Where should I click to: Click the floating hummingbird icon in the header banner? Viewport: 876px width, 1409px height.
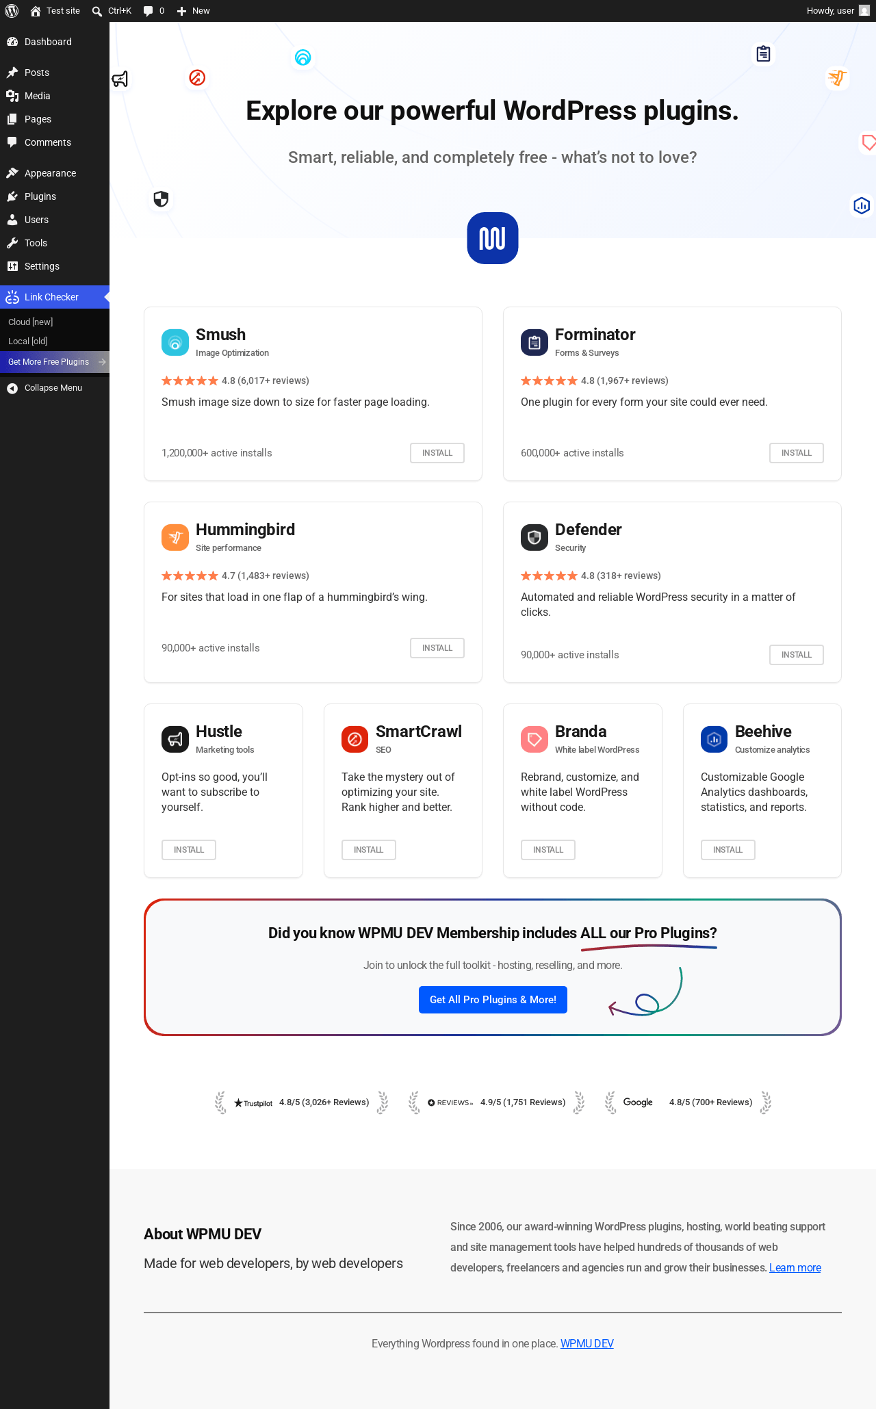(x=838, y=78)
